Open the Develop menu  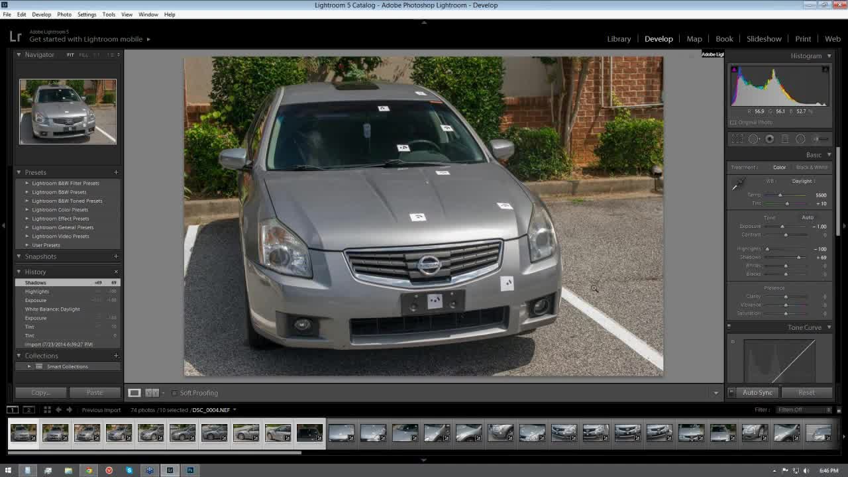(x=41, y=15)
